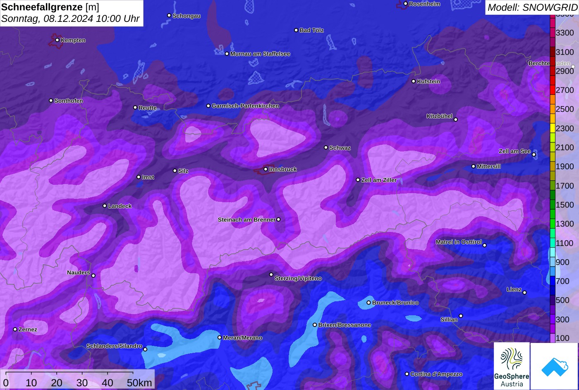Click the 2500 legend value
The height and width of the screenshot is (390, 579).
point(565,109)
